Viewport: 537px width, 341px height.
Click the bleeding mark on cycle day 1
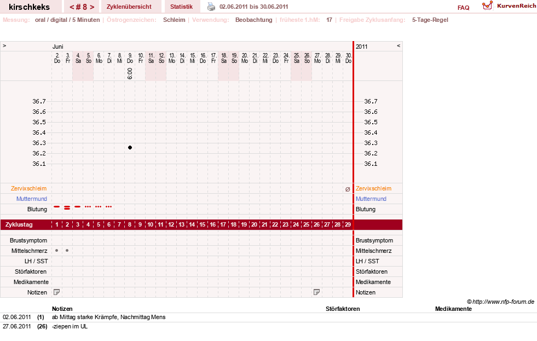[57, 207]
